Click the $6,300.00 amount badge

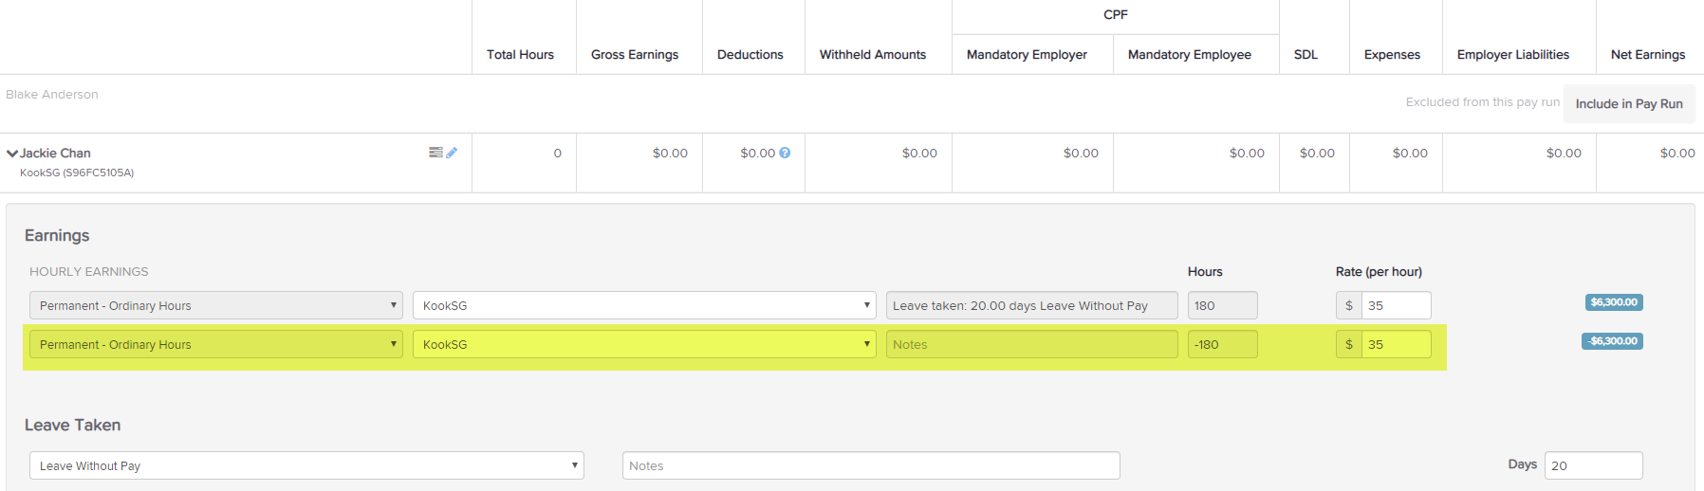1614,302
